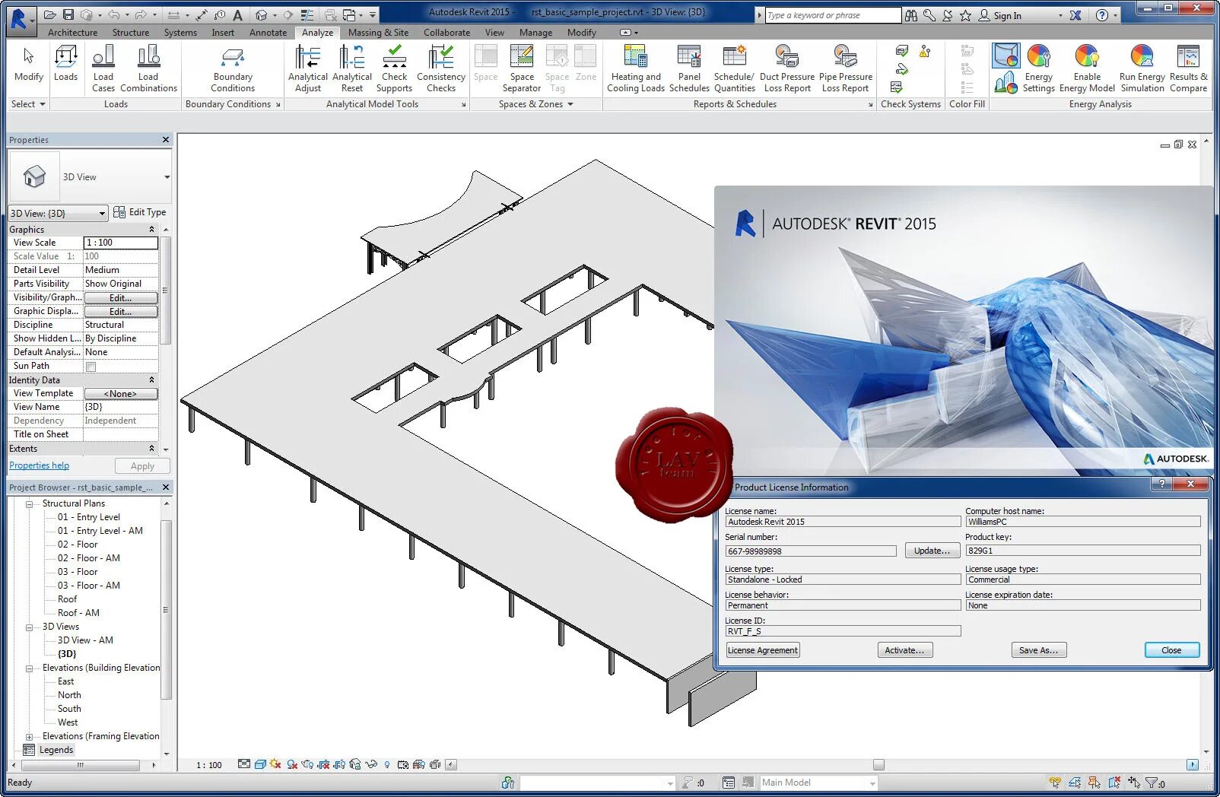Open the Massing & Site tab
The image size is (1220, 797).
pos(378,33)
